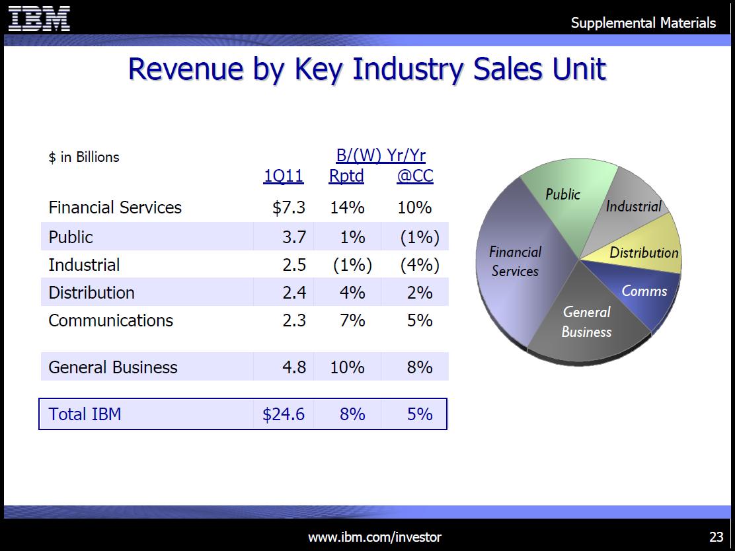
Task: Select the Communications row label in table
Action: click(x=111, y=320)
